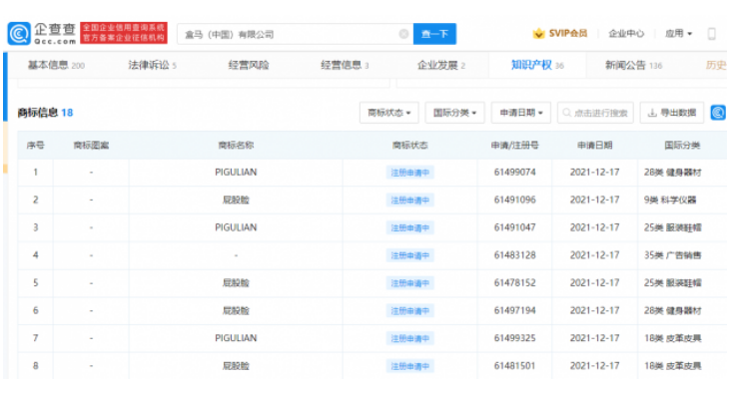Click the blue floating Qcc icon beside export
Image resolution: width=741 pixels, height=404 pixels.
point(718,113)
